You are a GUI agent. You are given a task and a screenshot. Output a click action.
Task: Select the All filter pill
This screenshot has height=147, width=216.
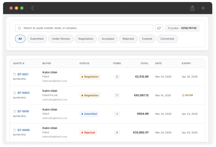(20, 39)
